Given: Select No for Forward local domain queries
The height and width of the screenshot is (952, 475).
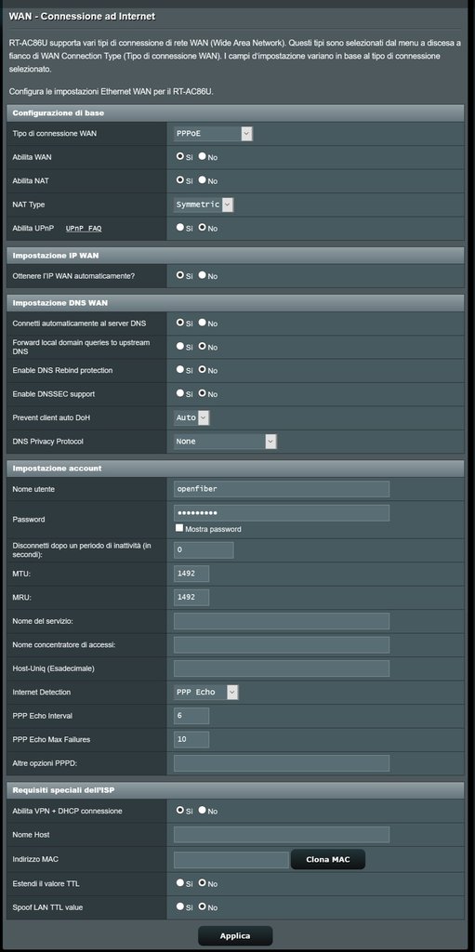Looking at the screenshot, I should pyautogui.click(x=203, y=347).
